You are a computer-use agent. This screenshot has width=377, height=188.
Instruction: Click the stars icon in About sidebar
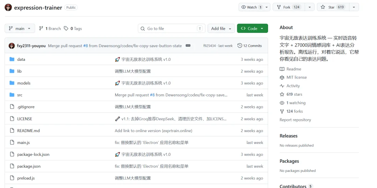pyautogui.click(x=282, y=94)
